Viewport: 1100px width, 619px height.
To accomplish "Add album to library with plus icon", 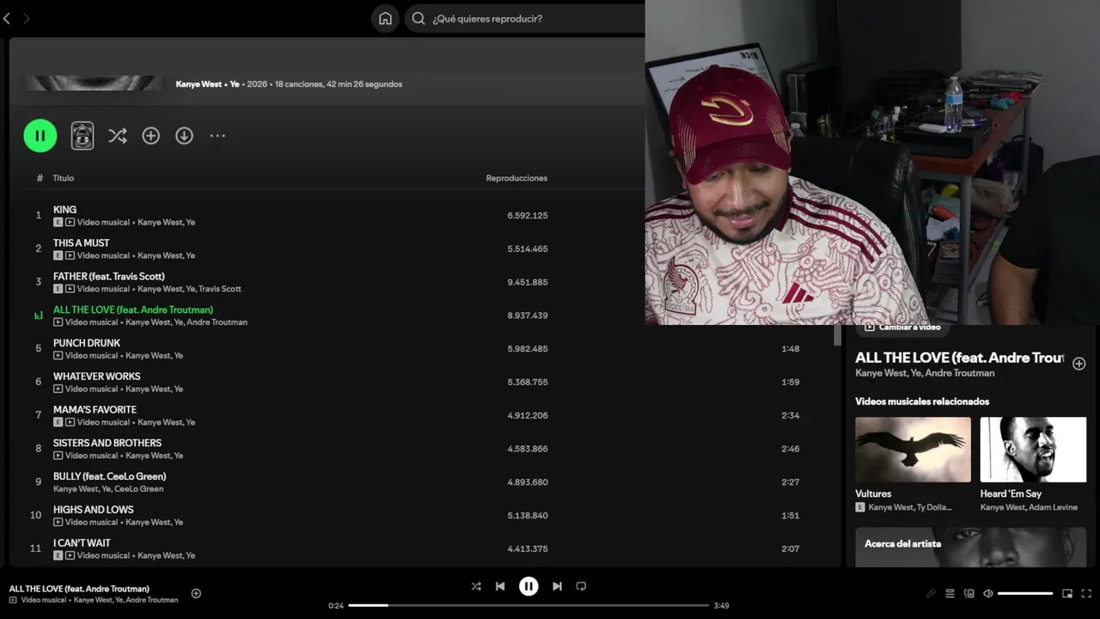I will (151, 136).
